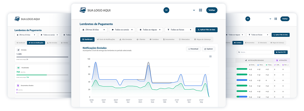Click the Exportar CSV button in right window
Screen dimensions: 304x111
(281, 52)
